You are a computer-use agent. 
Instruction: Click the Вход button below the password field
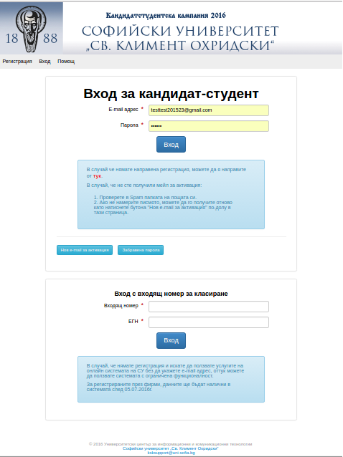click(171, 145)
